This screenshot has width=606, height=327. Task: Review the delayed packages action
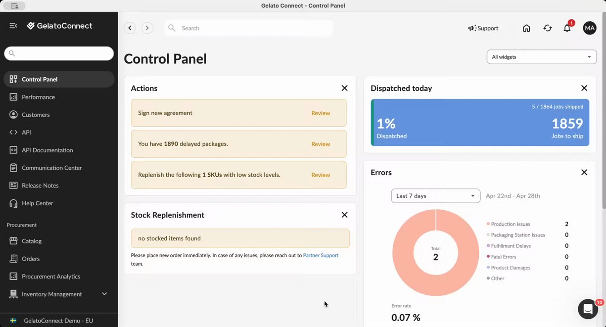tap(321, 144)
